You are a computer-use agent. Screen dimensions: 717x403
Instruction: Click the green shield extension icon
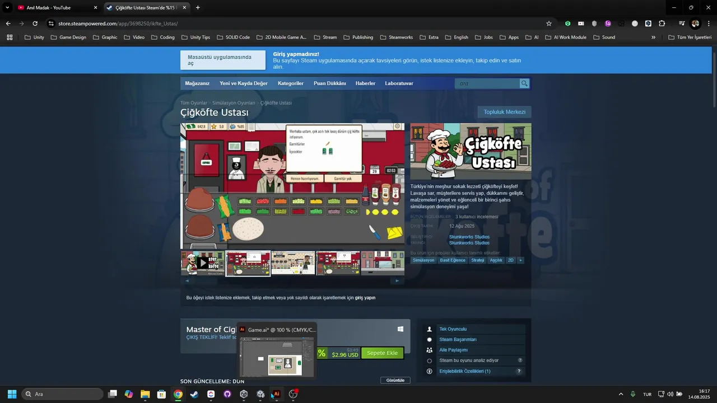coord(567,24)
